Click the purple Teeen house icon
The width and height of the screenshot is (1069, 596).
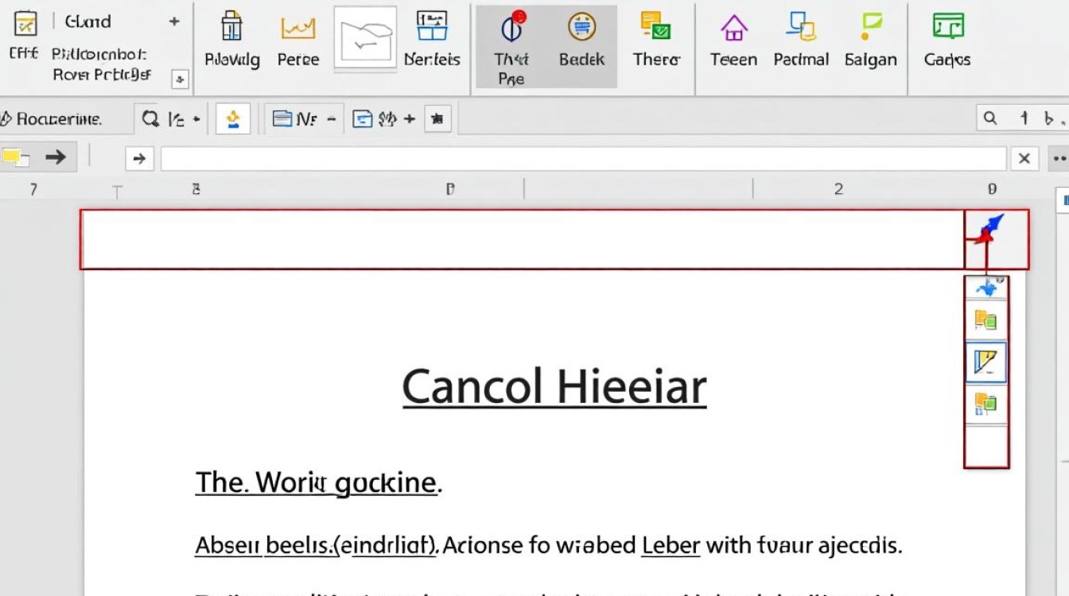[x=733, y=28]
